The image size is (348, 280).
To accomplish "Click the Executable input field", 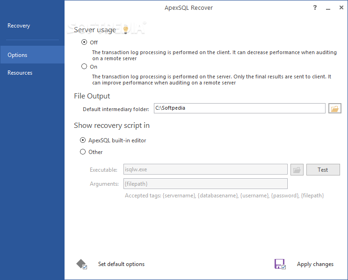I will [x=205, y=169].
